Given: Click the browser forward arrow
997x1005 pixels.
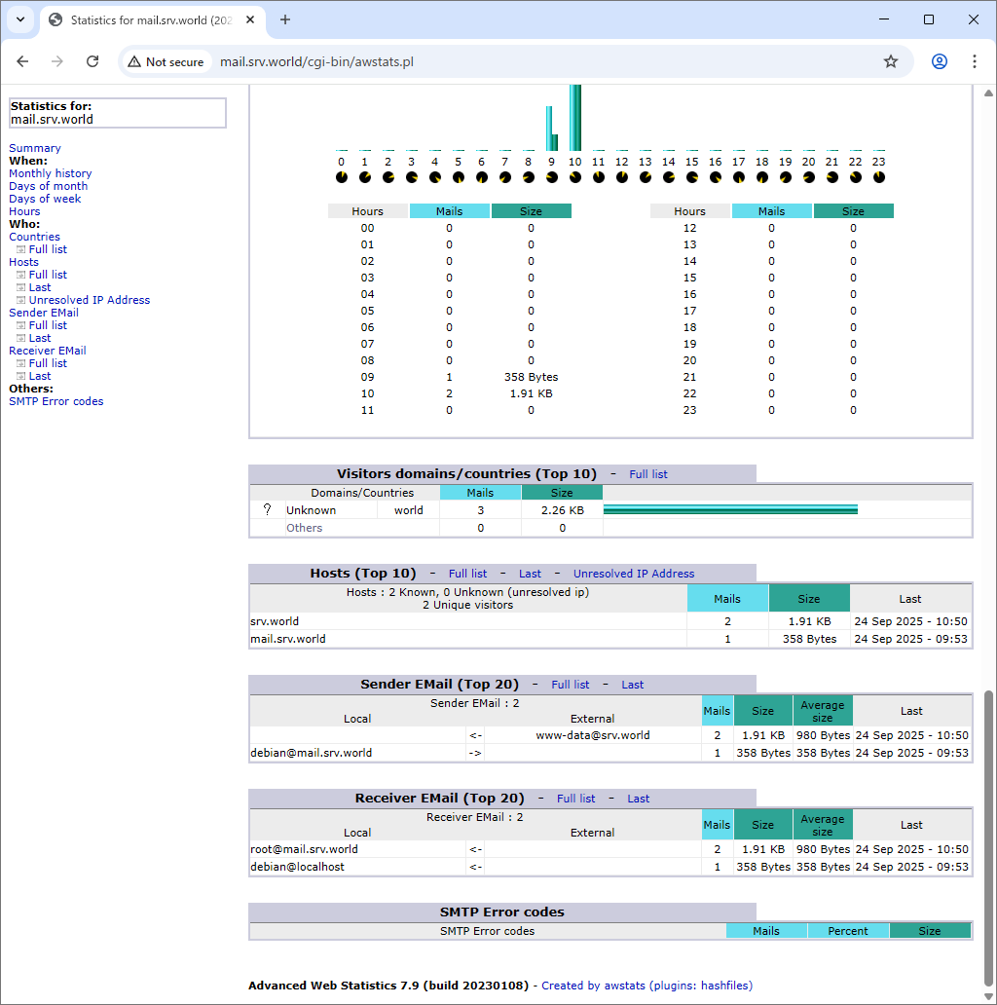Looking at the screenshot, I should (57, 61).
